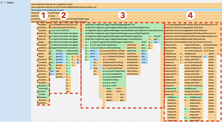This screenshot has height=122, width=222.
Task: Click the green intercept frame
Action: 44,88
